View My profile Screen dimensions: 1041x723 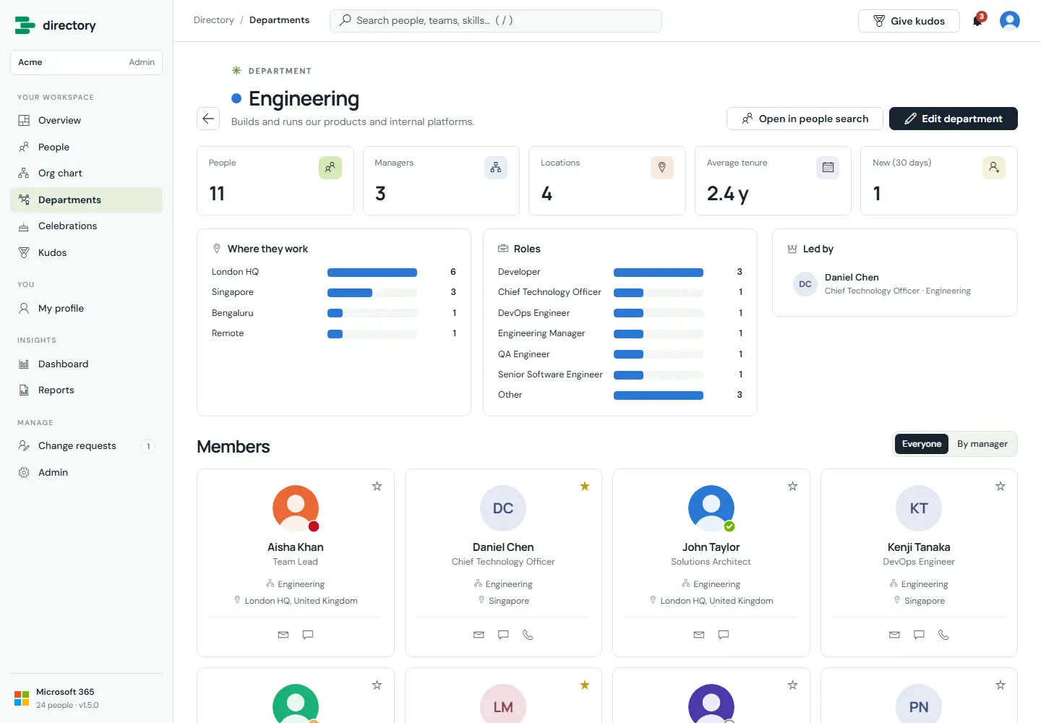pos(86,309)
